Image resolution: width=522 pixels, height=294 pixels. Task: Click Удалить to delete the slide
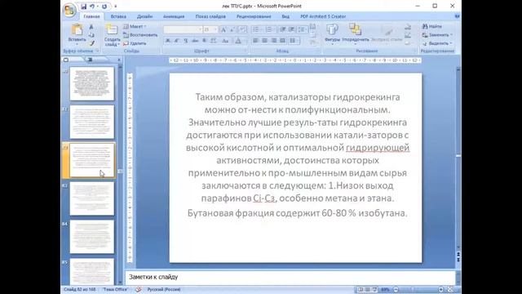tap(135, 43)
